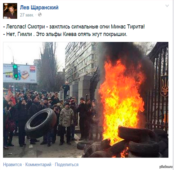
Task: Share the post via Поделиться
Action: click(67, 164)
